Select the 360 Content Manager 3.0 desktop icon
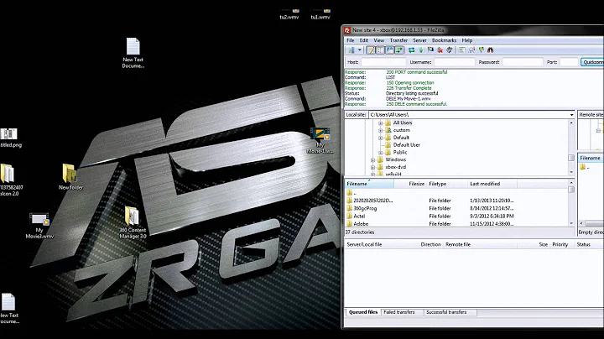The height and width of the screenshot is (339, 604). [x=133, y=222]
